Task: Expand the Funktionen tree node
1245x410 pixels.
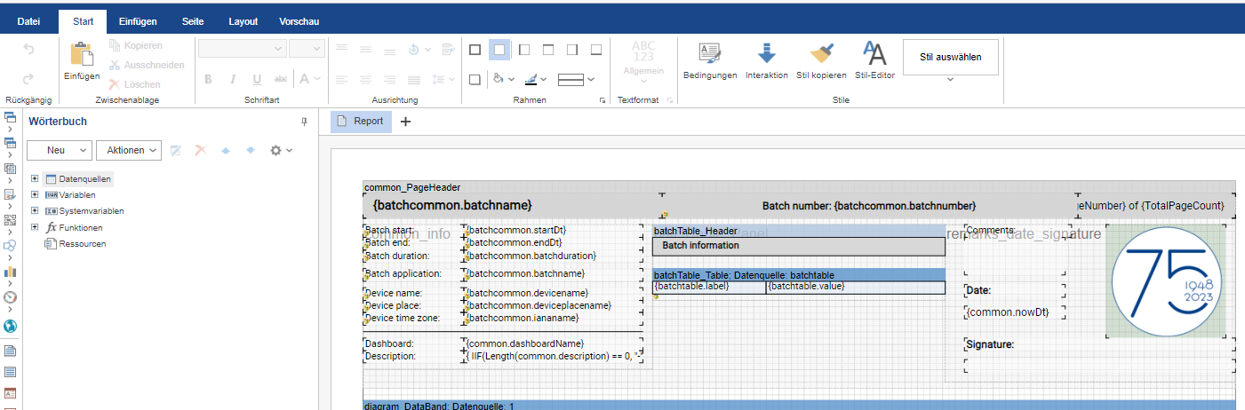Action: pyautogui.click(x=35, y=227)
